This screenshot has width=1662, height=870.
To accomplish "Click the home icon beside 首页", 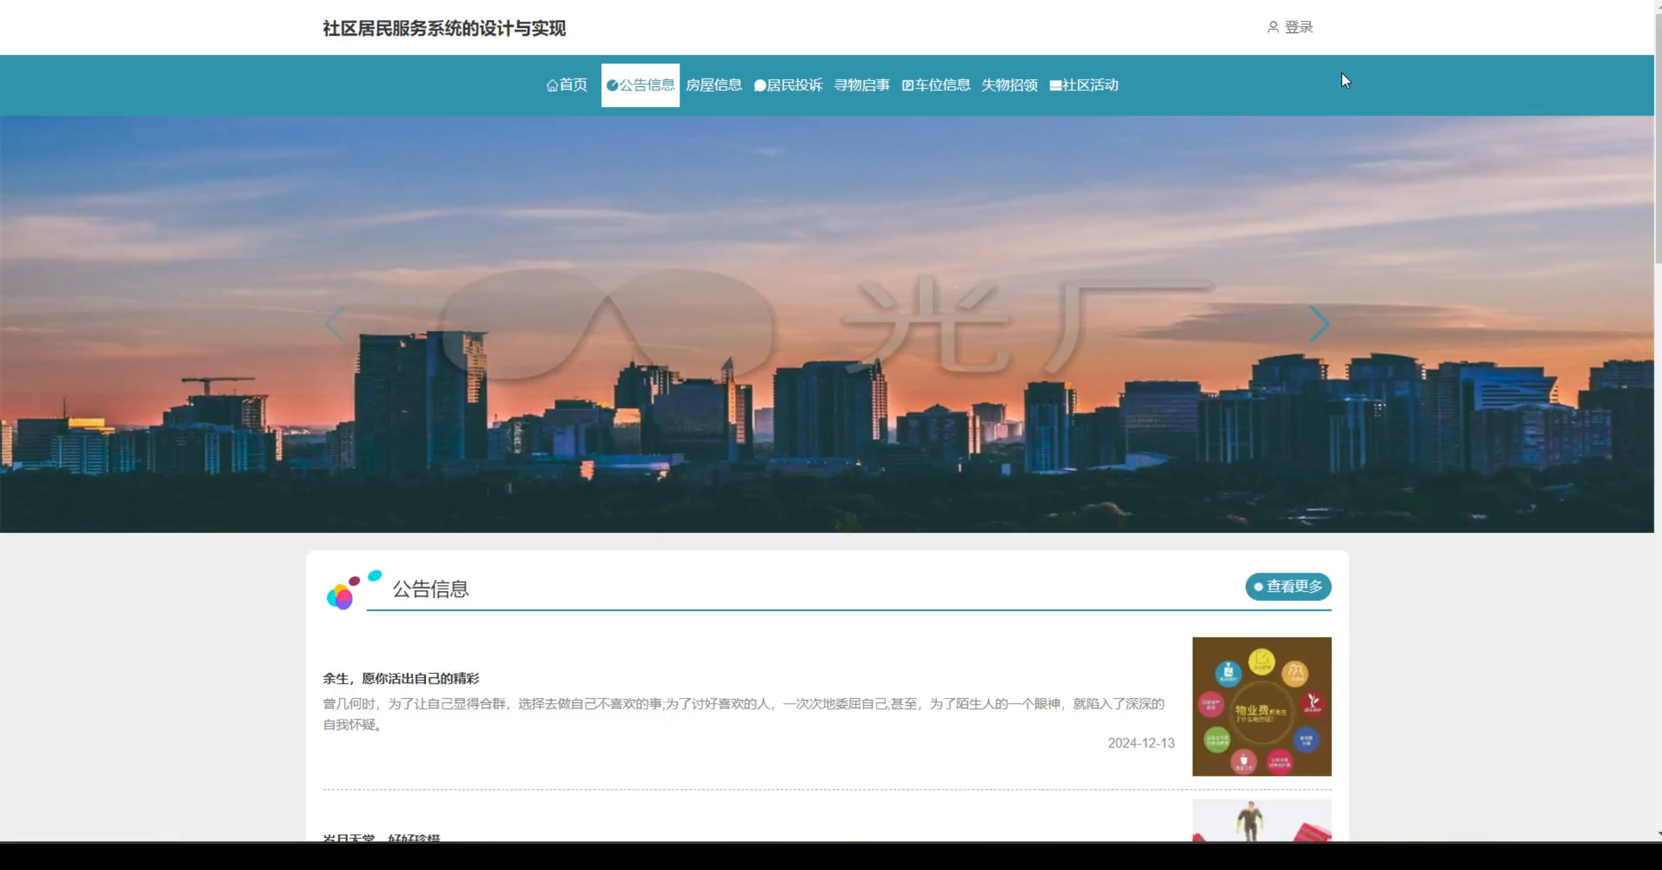I will coord(552,86).
